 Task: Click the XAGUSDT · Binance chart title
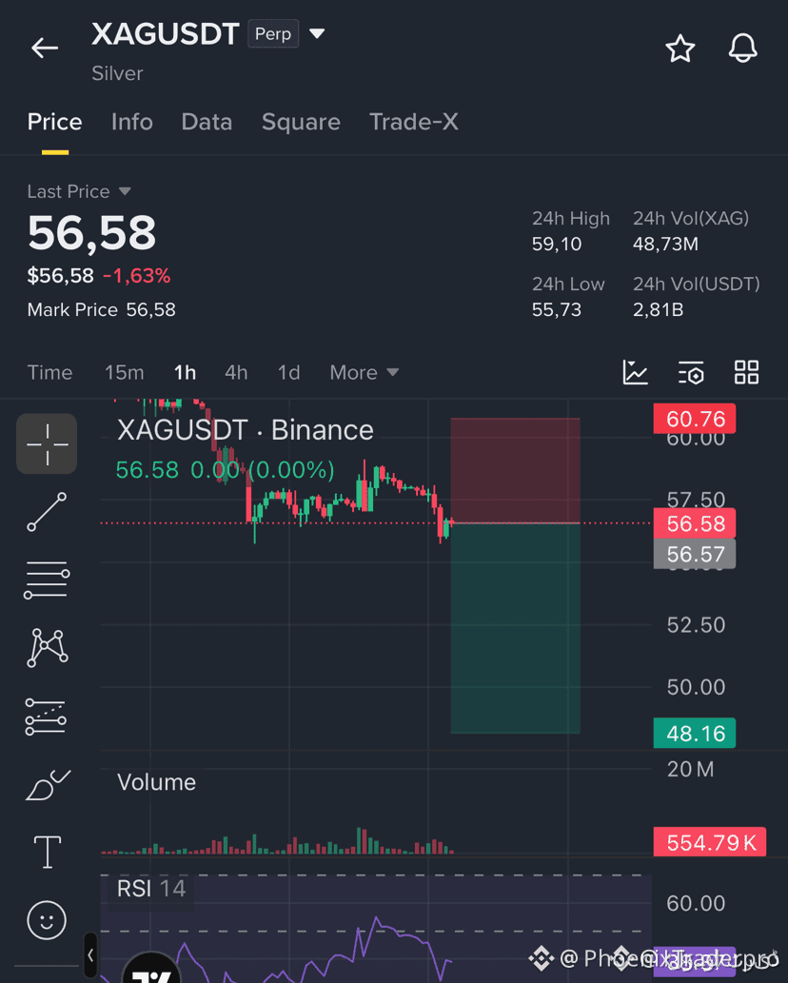(x=246, y=430)
